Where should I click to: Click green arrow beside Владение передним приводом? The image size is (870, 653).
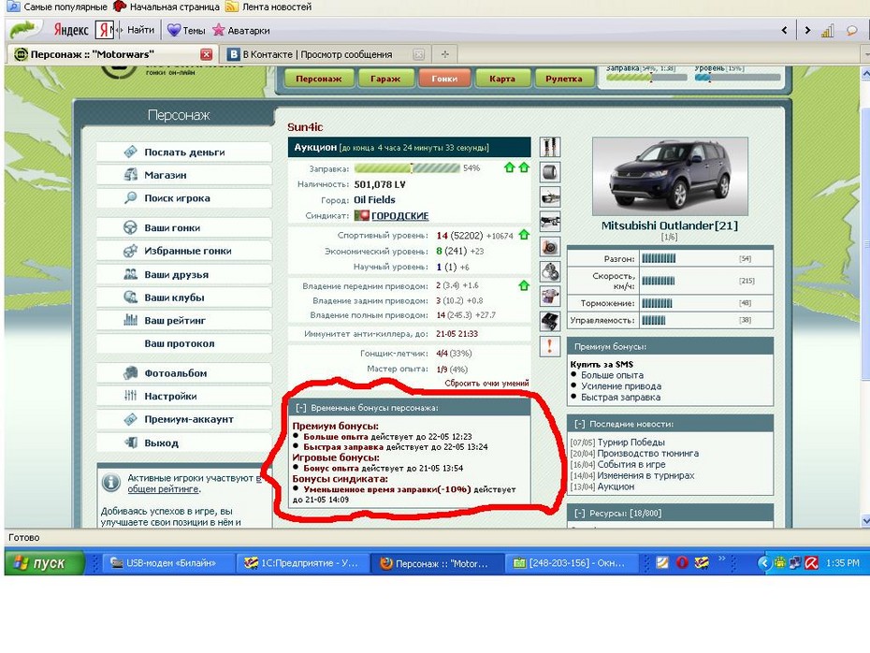(524, 285)
